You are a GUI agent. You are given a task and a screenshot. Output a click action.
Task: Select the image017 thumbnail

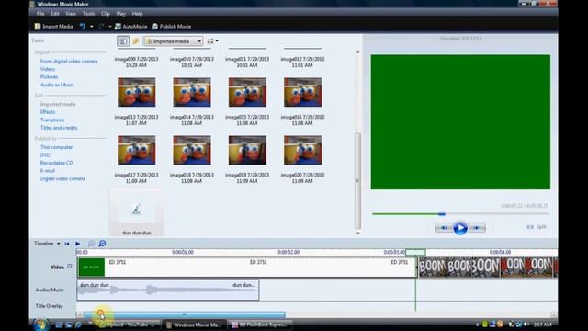point(137,150)
